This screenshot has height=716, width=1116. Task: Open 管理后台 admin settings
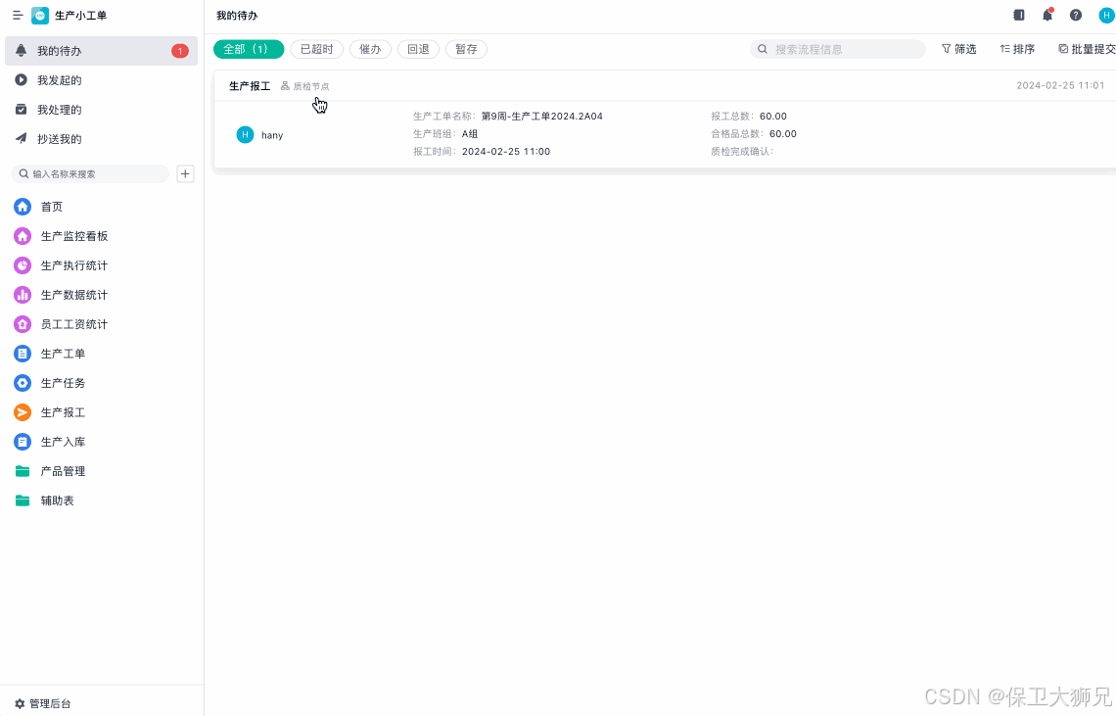[43, 703]
